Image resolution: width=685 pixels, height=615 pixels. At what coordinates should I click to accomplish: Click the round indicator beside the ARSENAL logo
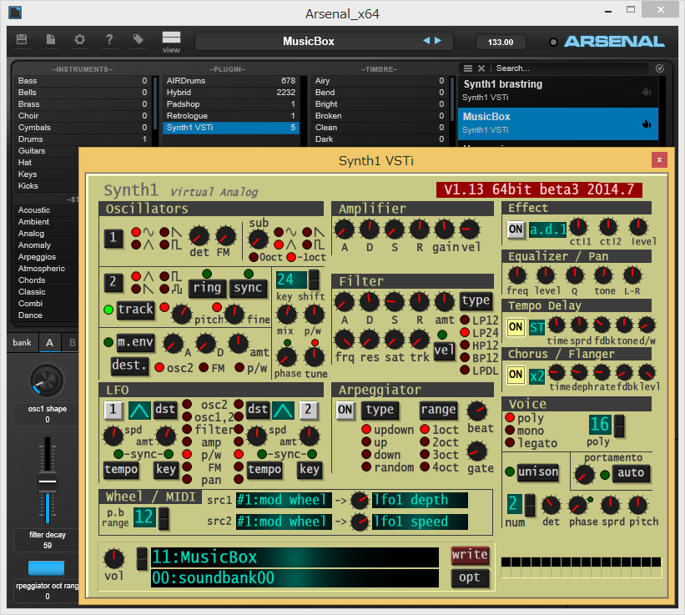point(553,43)
